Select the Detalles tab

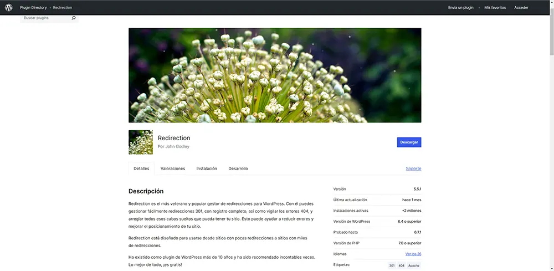tap(141, 168)
